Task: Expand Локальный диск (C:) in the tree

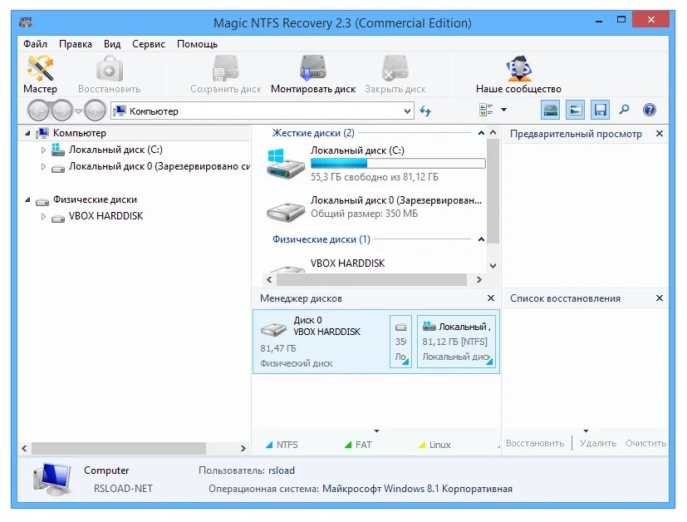Action: [x=43, y=150]
